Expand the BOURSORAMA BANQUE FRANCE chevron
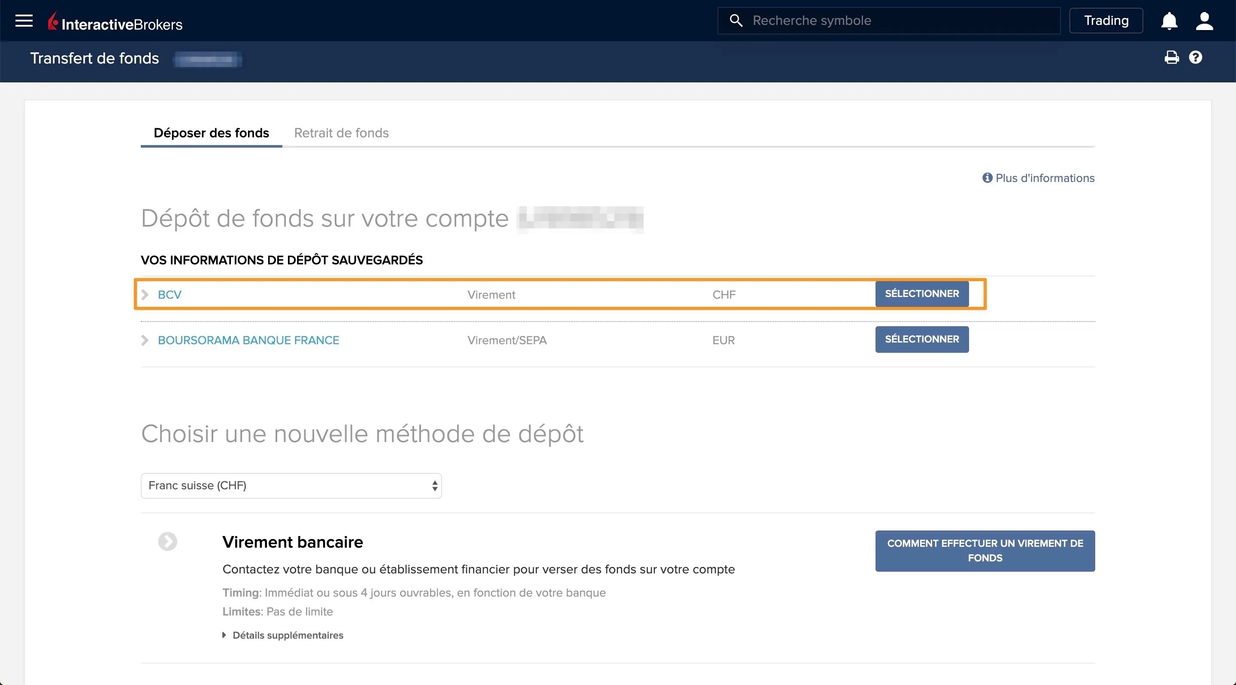This screenshot has height=685, width=1236. click(x=145, y=340)
